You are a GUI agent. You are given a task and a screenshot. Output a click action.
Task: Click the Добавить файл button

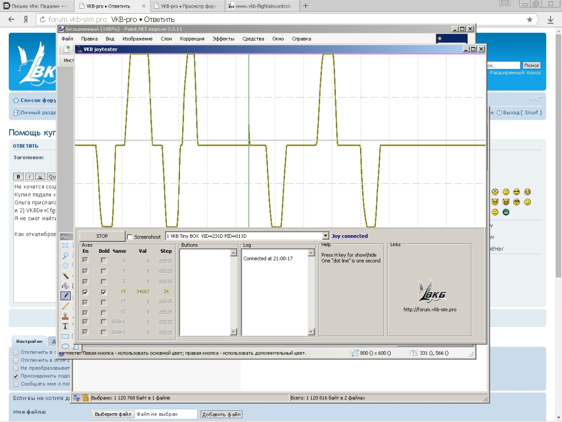click(221, 414)
